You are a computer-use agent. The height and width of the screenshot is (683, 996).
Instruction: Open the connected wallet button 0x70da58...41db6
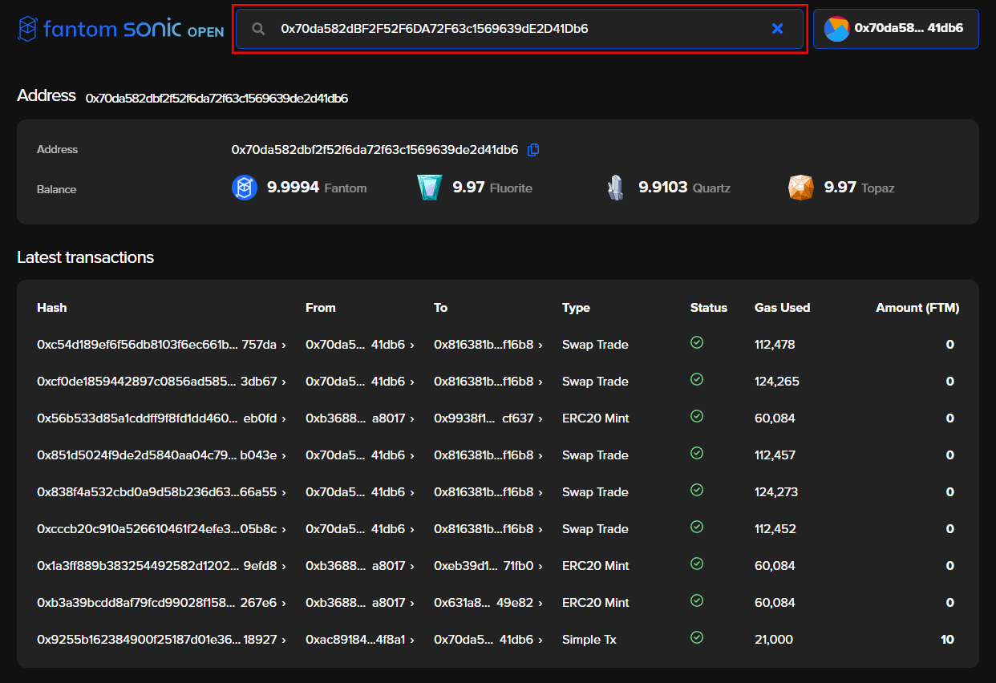click(896, 29)
